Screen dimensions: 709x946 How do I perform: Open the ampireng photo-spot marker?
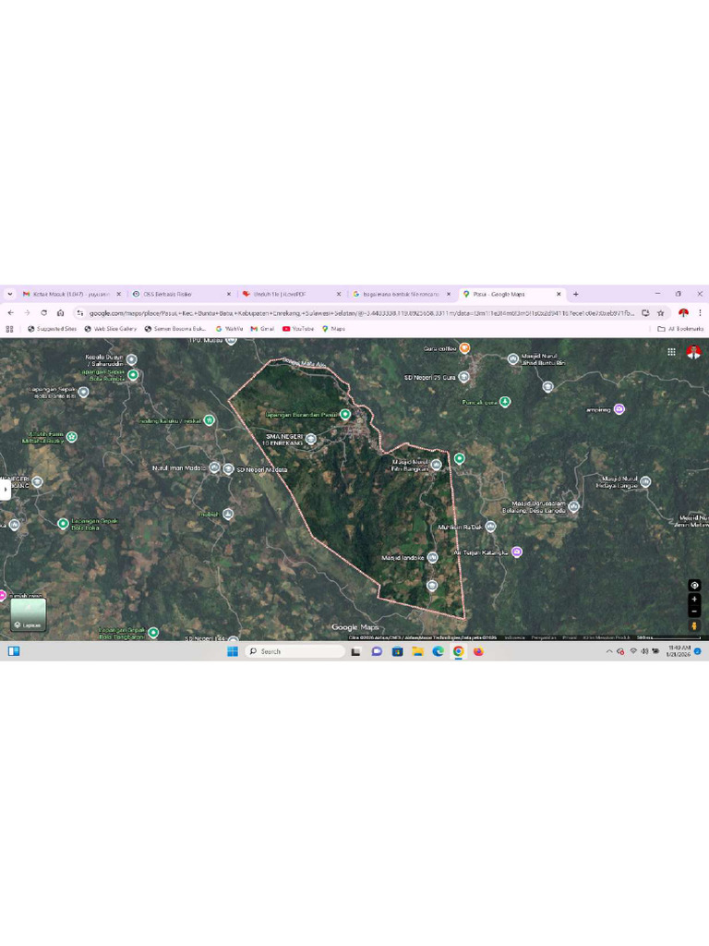619,409
